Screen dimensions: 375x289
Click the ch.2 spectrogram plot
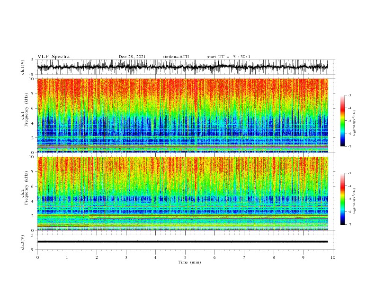182,194
